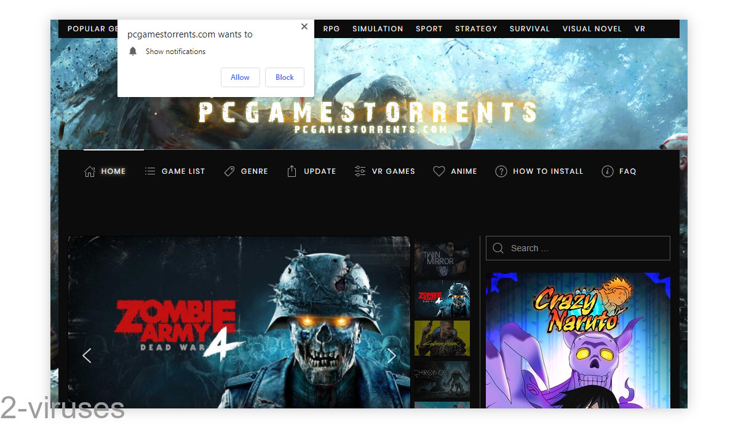Image resolution: width=738 pixels, height=425 pixels.
Task: Block notifications from pcgamestorrents.com
Action: [285, 77]
